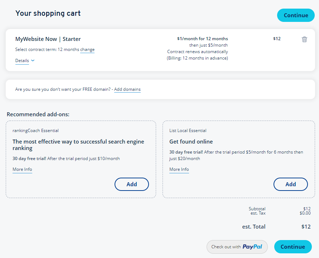Add the List Local Essential add-on
Image resolution: width=319 pixels, height=258 pixels.
290,184
